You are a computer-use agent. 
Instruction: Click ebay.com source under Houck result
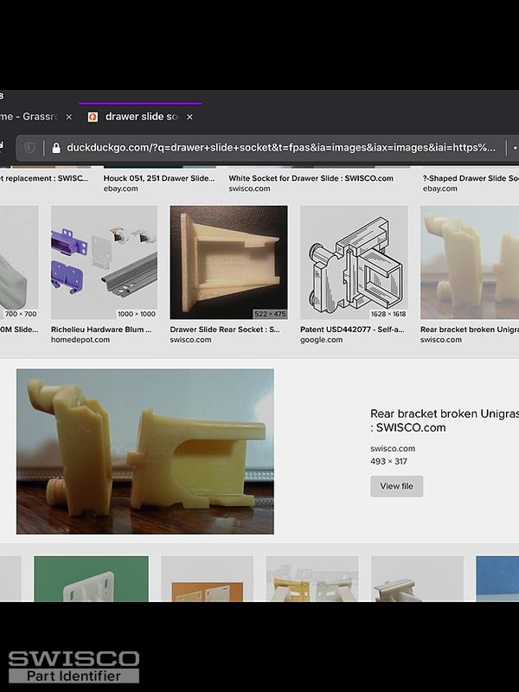120,189
